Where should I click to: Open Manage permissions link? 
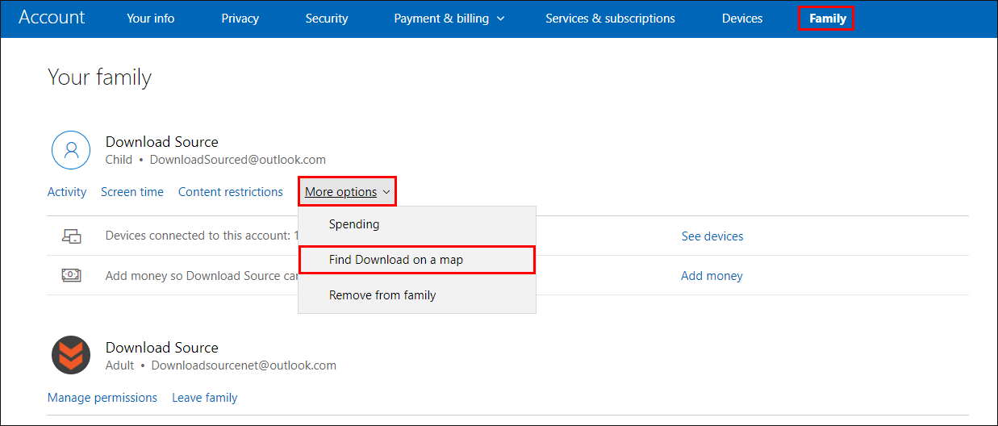(x=102, y=398)
